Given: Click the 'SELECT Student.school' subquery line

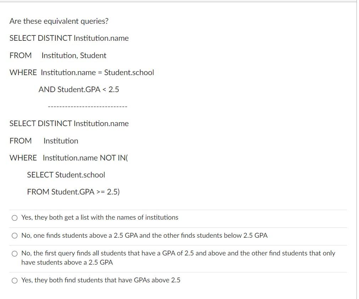Looking at the screenshot, I should pos(66,175).
